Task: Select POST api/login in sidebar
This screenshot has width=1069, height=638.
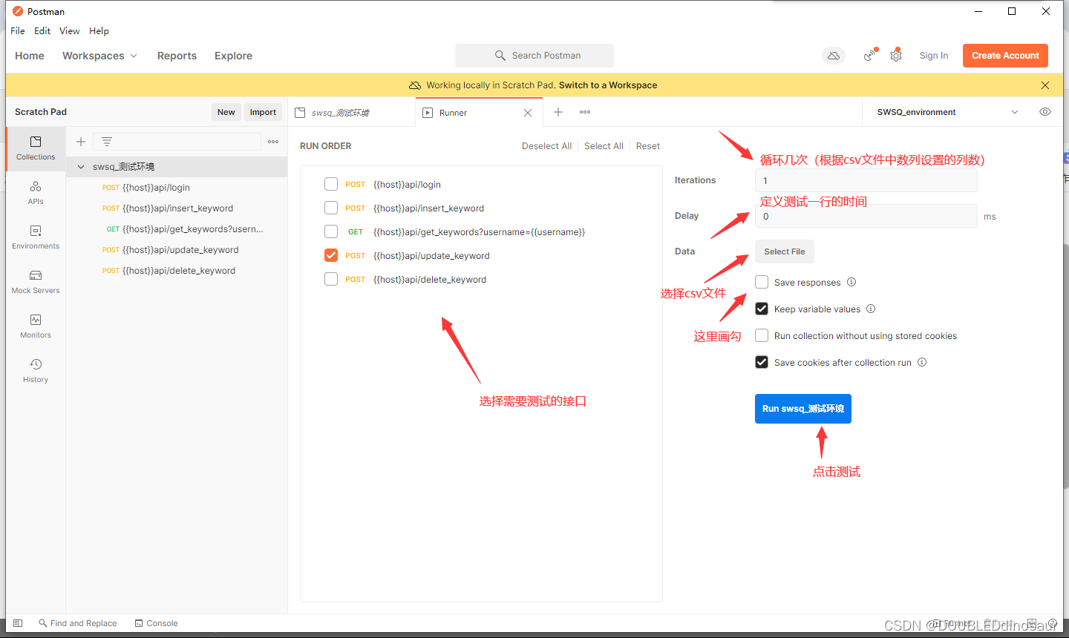Action: point(177,188)
